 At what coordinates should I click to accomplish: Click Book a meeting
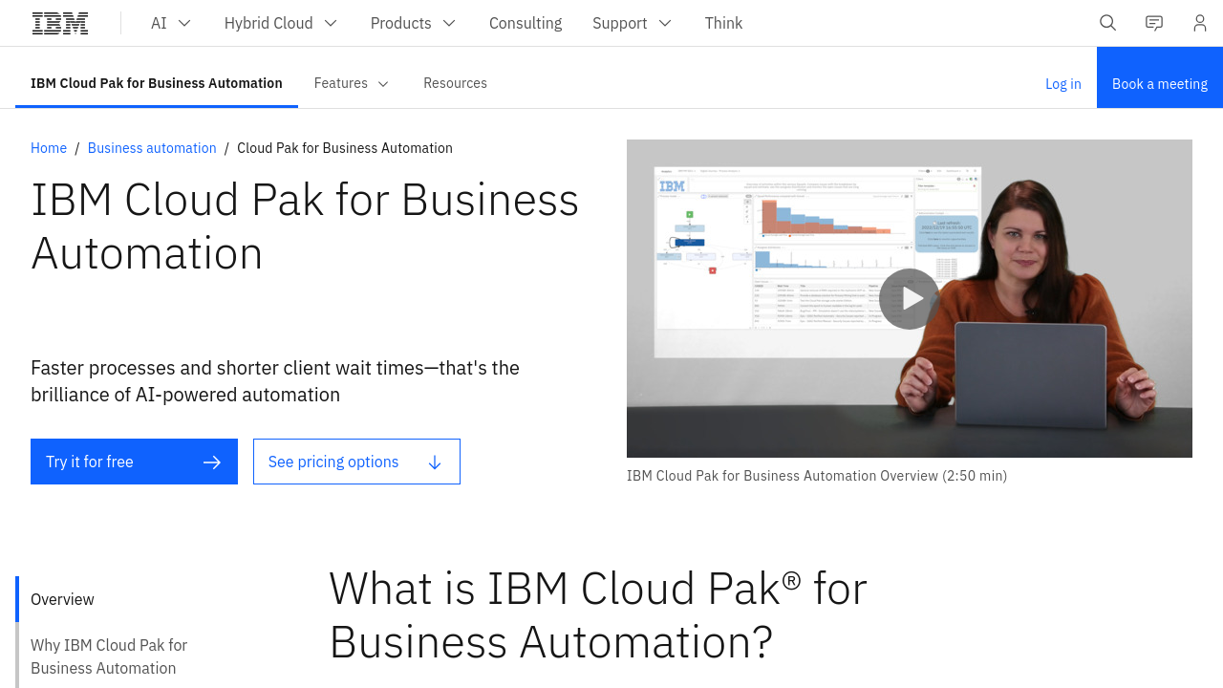[1160, 83]
